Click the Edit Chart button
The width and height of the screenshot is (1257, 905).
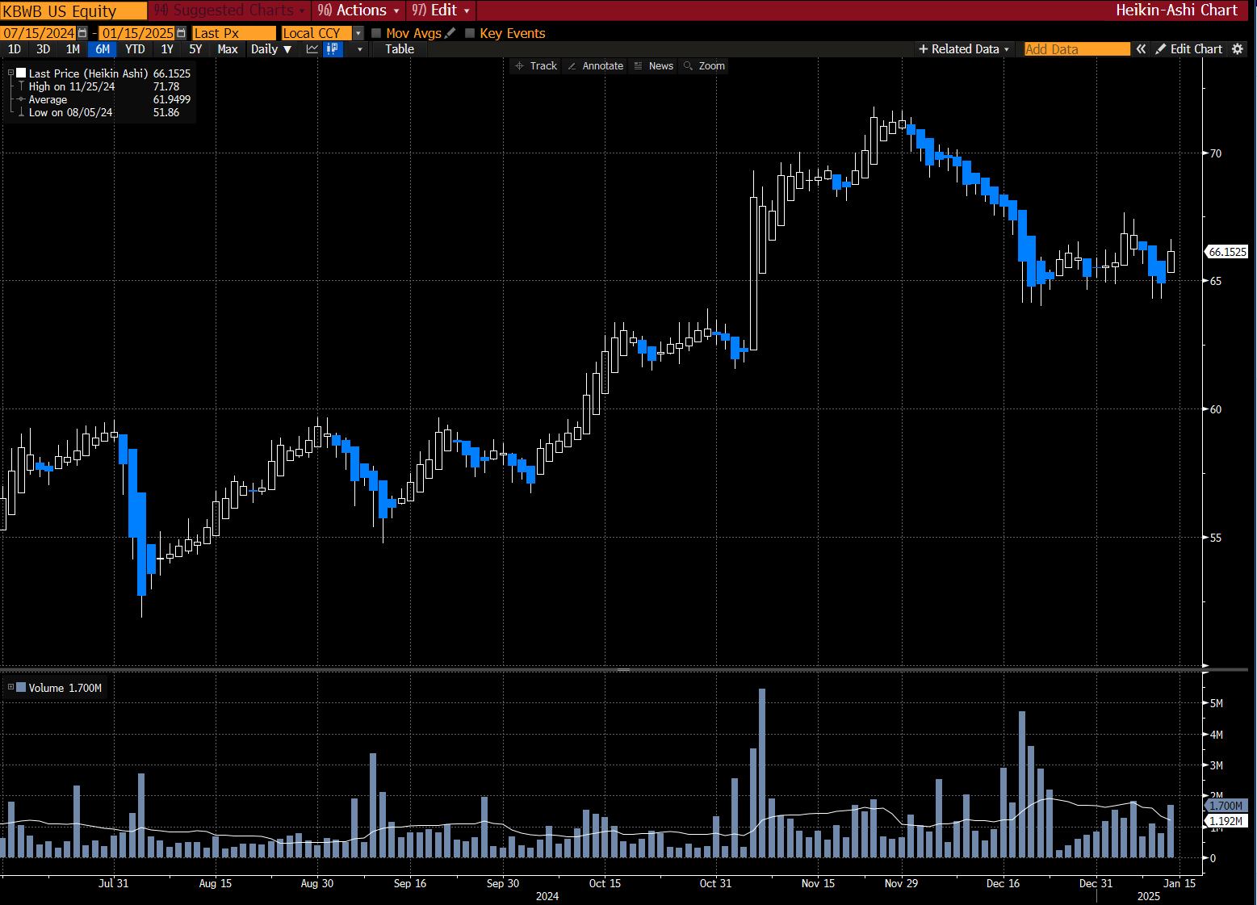pyautogui.click(x=1189, y=49)
